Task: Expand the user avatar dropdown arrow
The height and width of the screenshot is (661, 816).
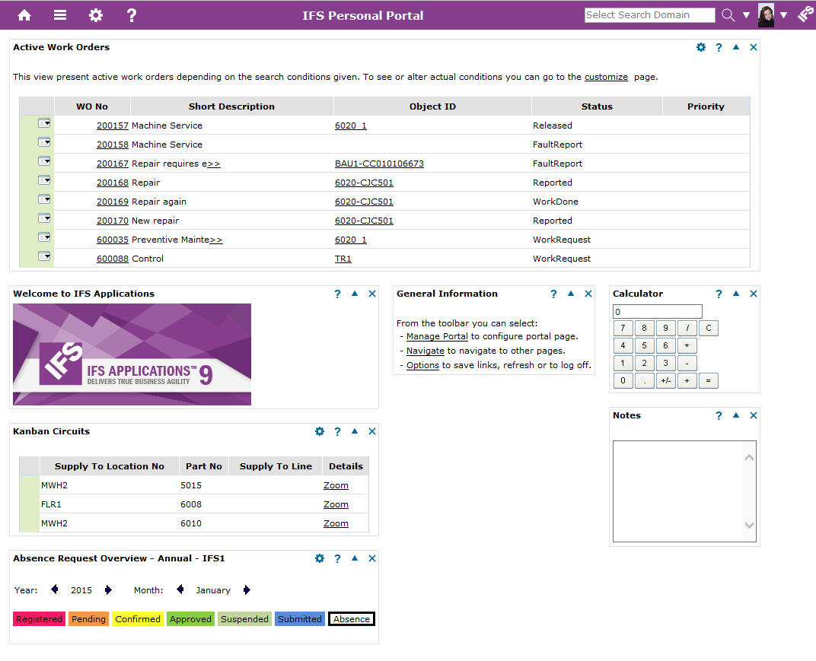Action: (783, 15)
